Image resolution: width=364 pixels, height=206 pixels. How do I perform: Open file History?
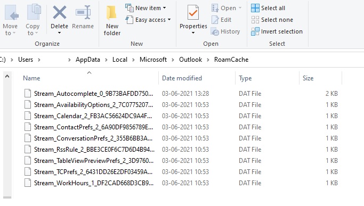point(225,31)
